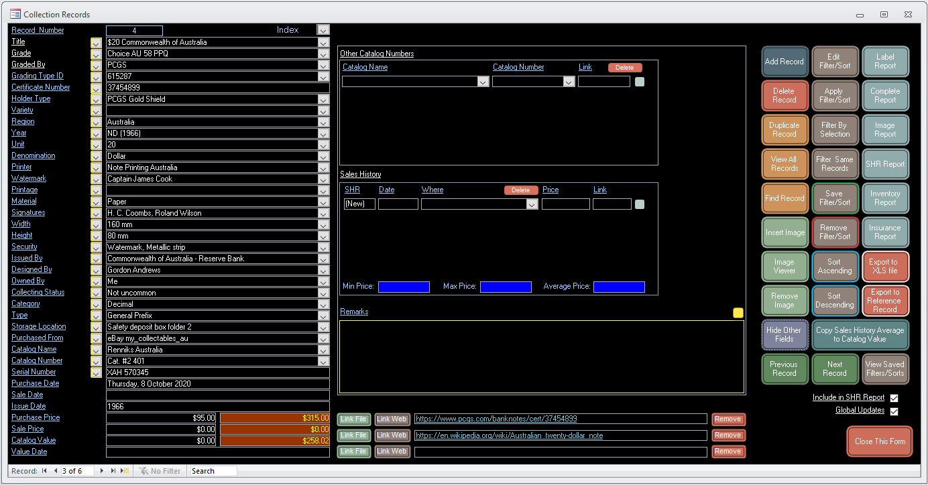This screenshot has height=485, width=928.
Task: Jump to last record navigation arrow
Action: coord(113,471)
